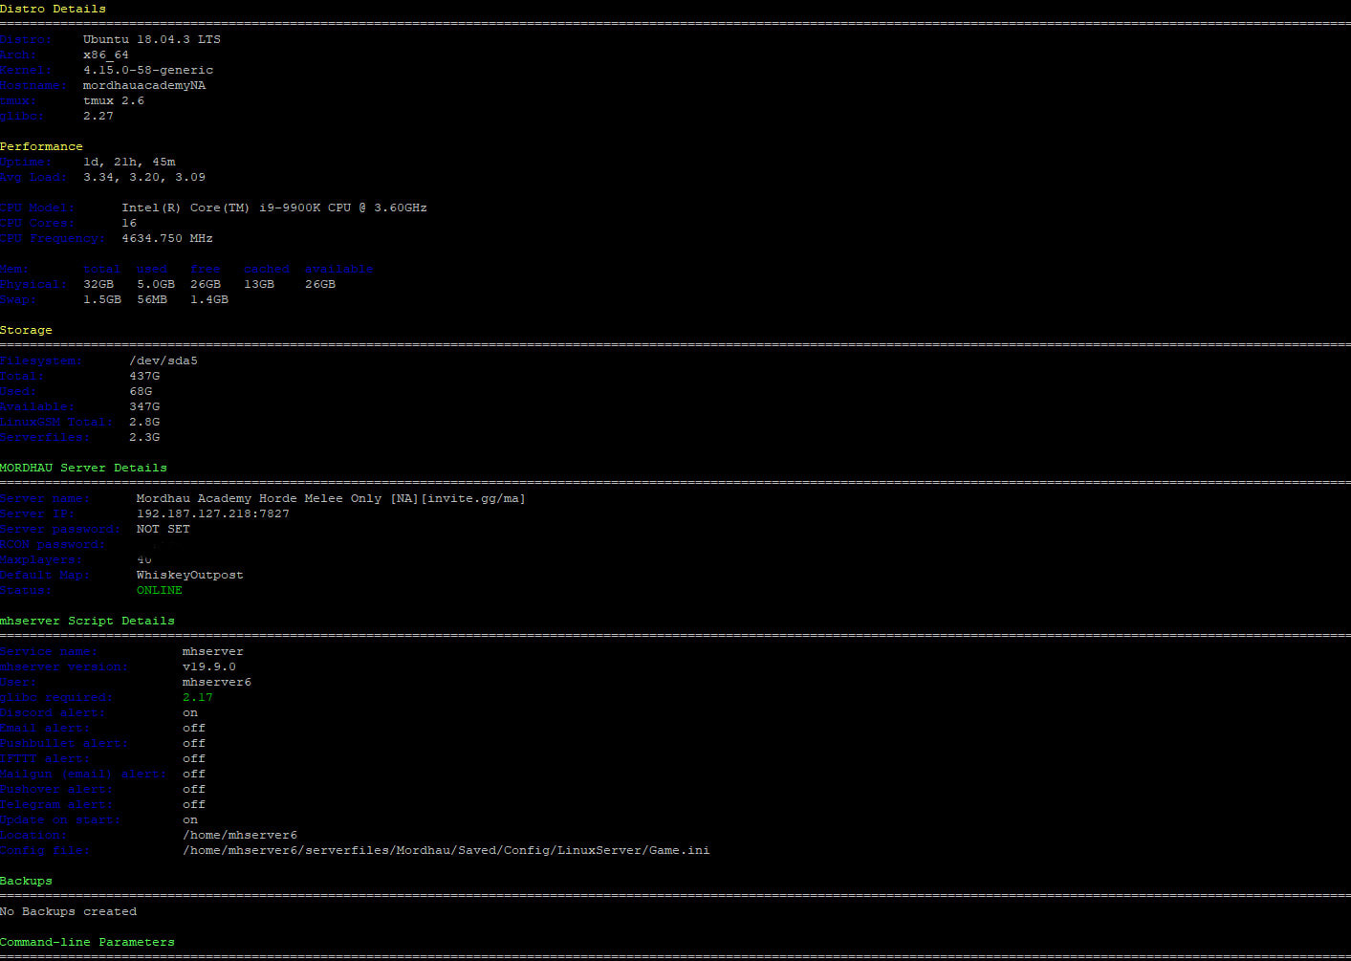Click the Update on start "on" value
This screenshot has height=961, width=1351.
click(x=190, y=819)
